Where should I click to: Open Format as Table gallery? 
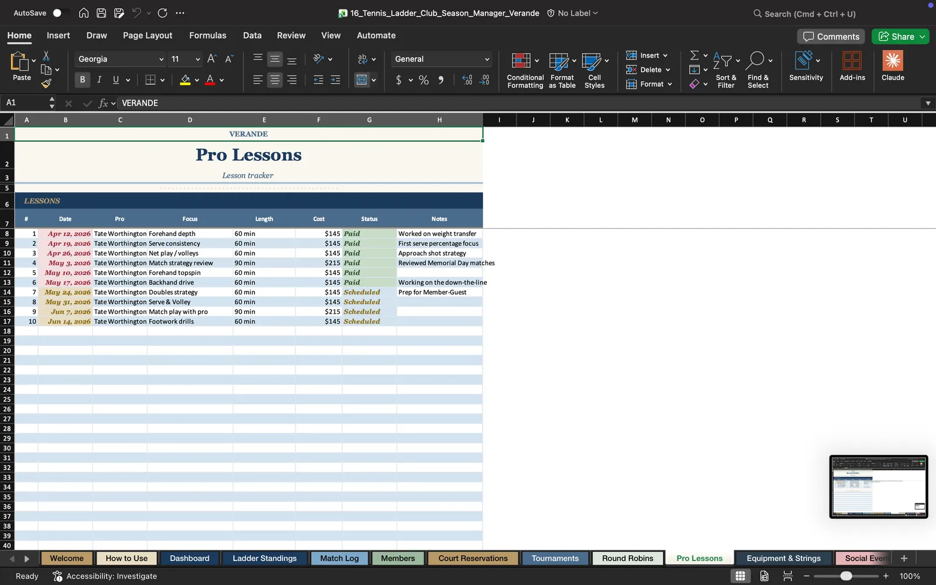562,70
